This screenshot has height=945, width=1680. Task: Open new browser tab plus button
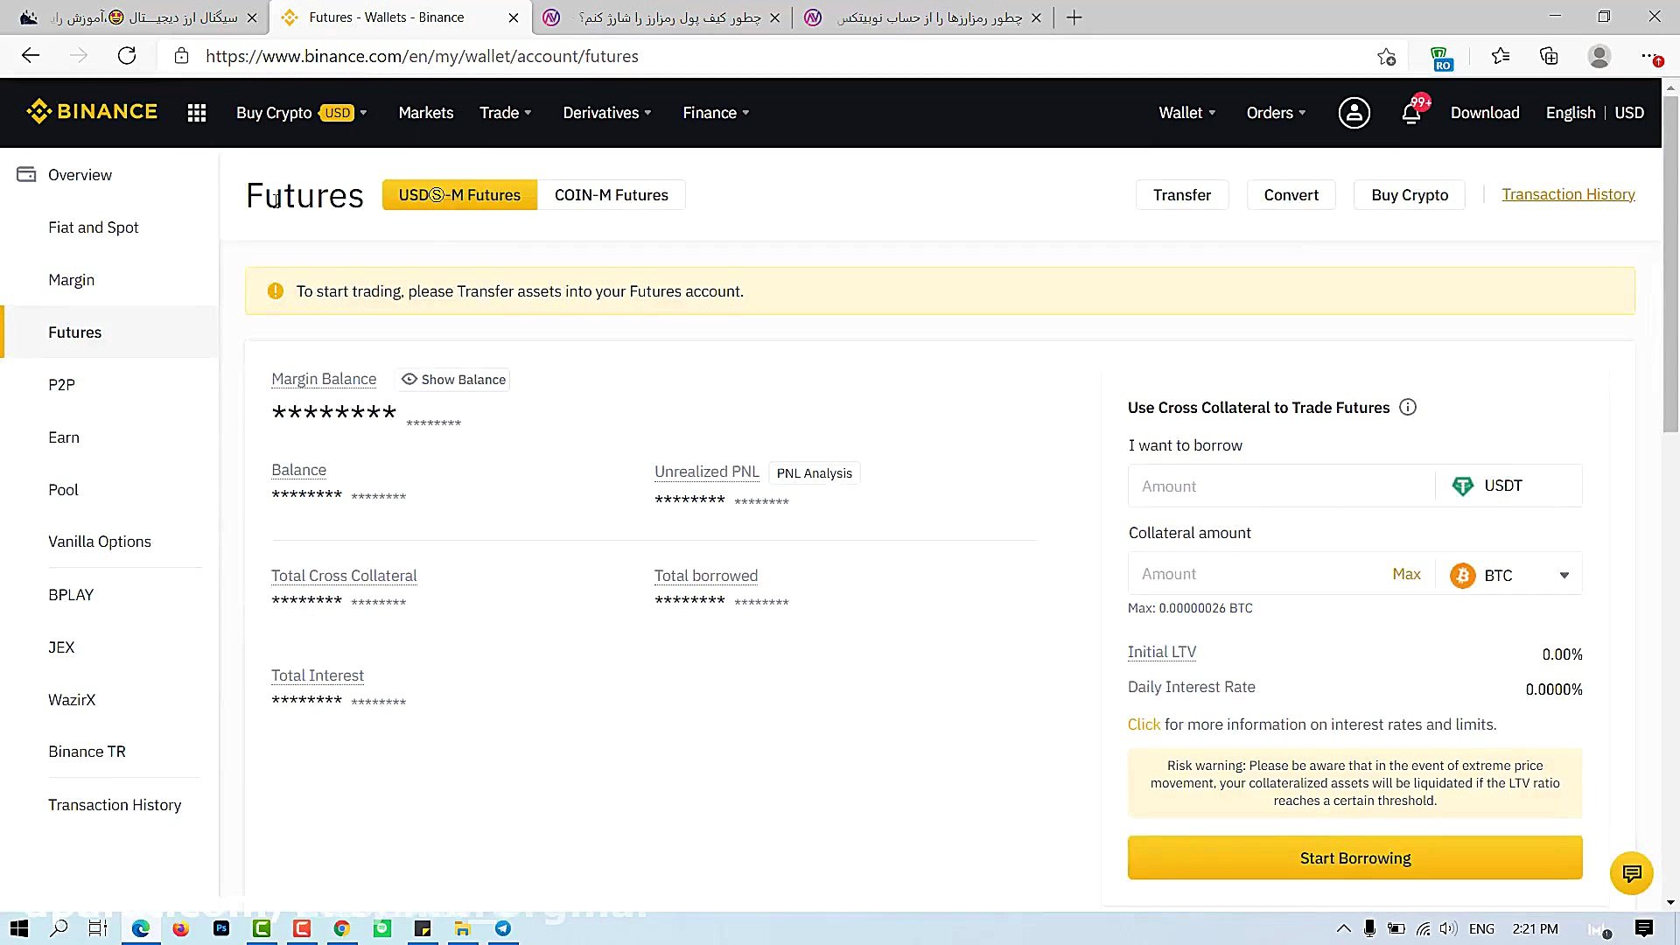pyautogui.click(x=1074, y=17)
